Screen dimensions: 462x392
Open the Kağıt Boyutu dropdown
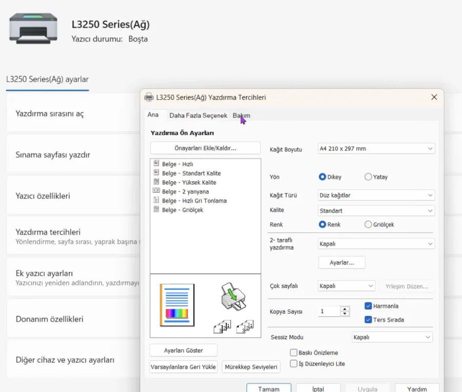[376, 149]
